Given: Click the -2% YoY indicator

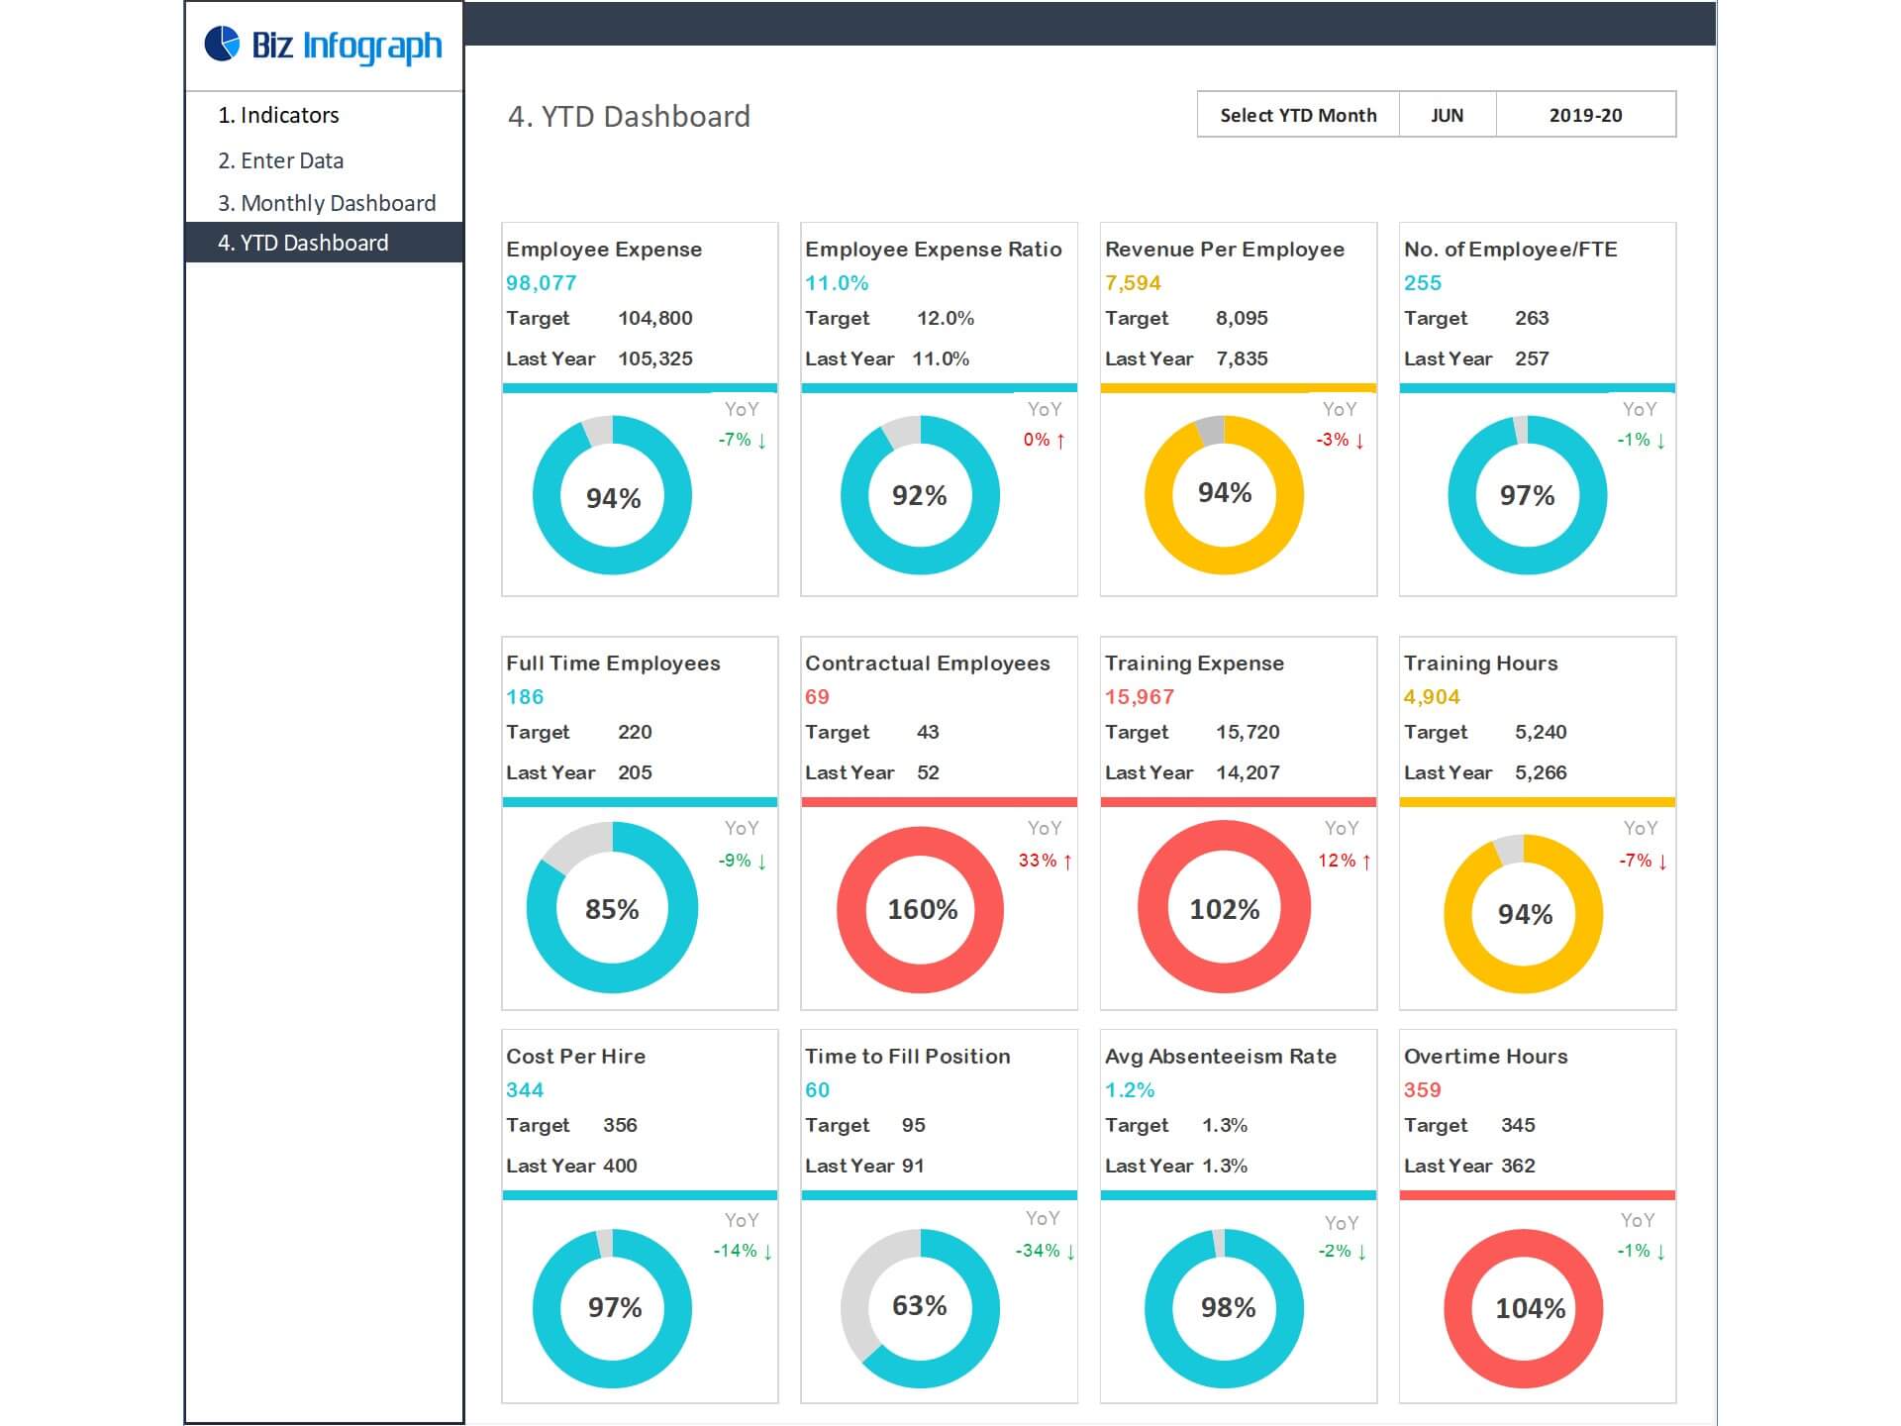Looking at the screenshot, I should (x=1342, y=1251).
